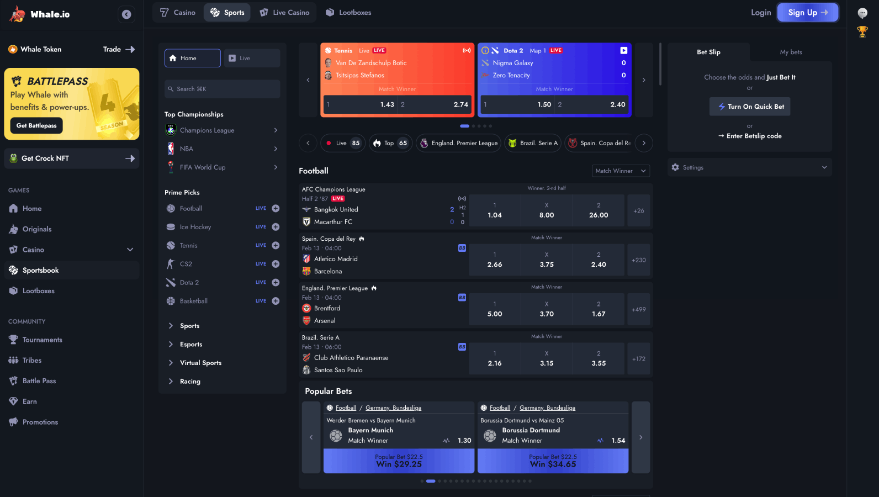Click Get Battlepass button
The height and width of the screenshot is (497, 879).
[36, 125]
